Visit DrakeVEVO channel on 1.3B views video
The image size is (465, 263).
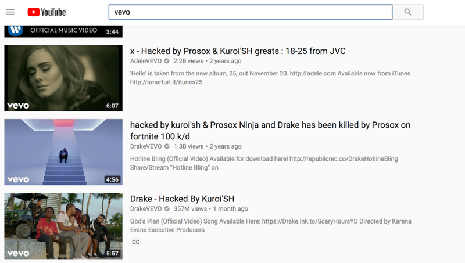click(x=146, y=146)
